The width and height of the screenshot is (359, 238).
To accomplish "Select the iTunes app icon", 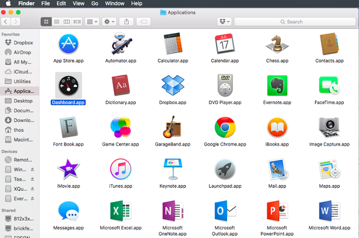I will [121, 169].
